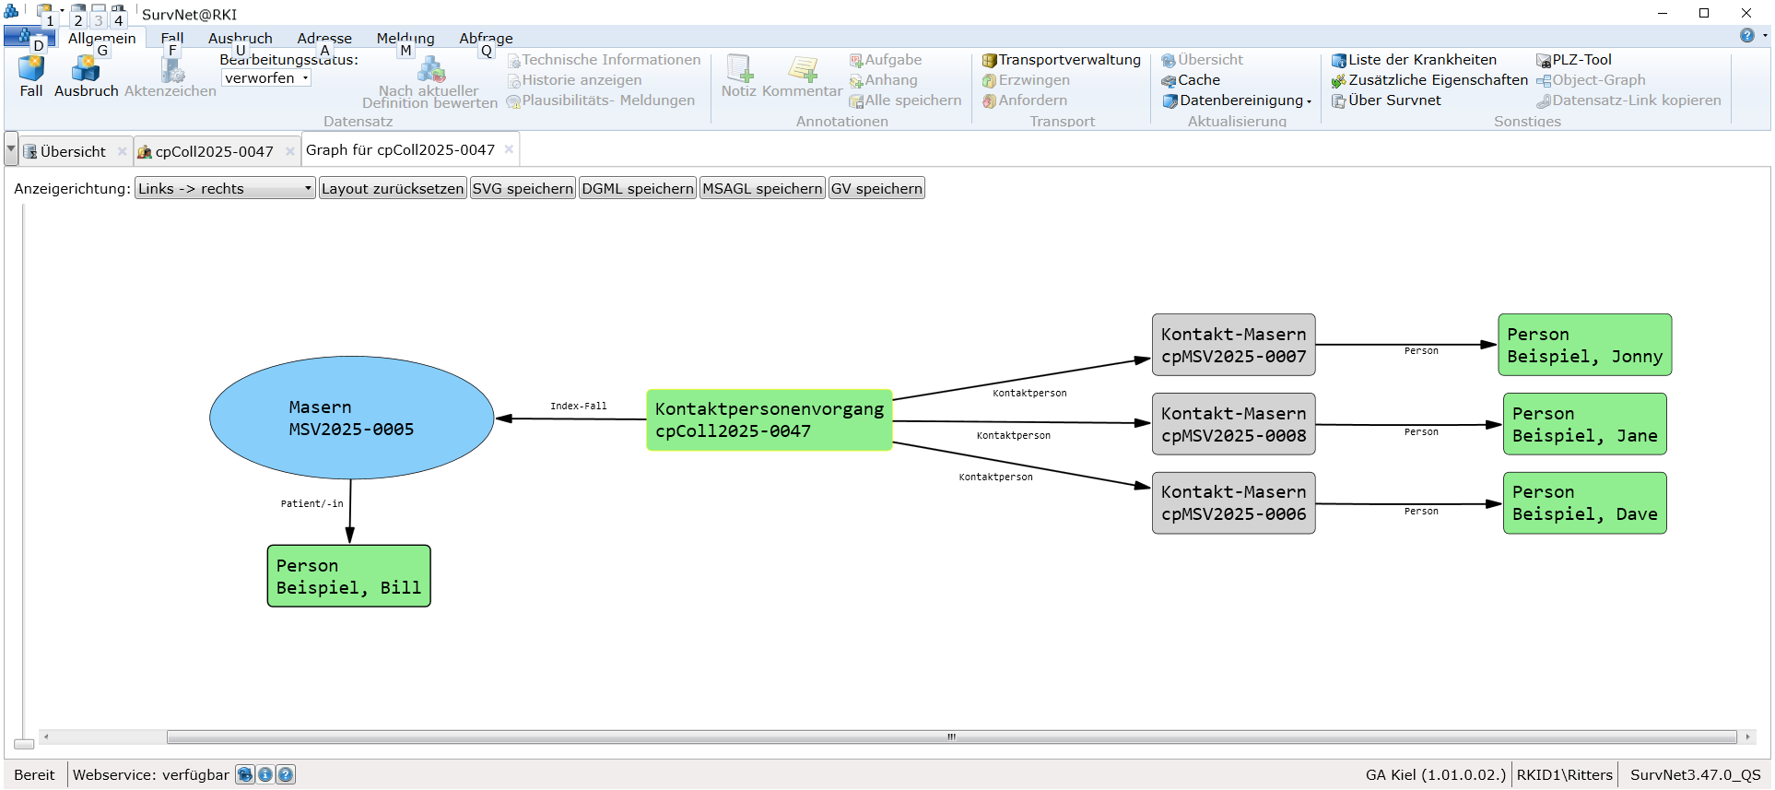Switch to the Meldung ribbon tab
The image size is (1775, 790).
(x=405, y=38)
